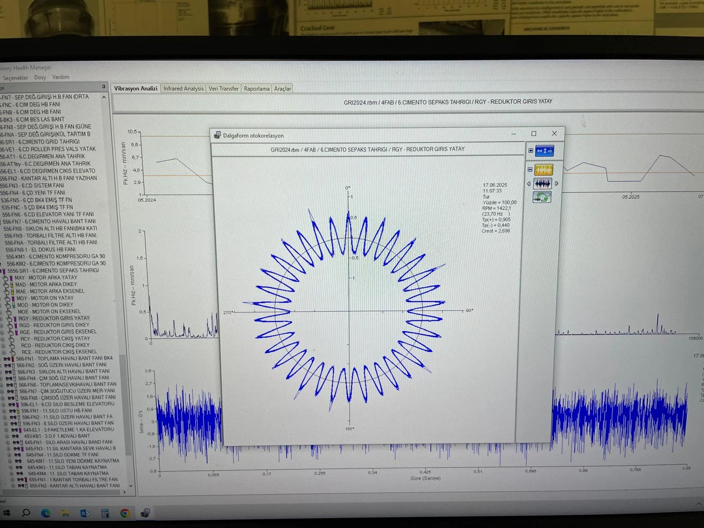Click the yellow status marker beside MAD
Viewport: 704px width, 528px height.
(x=12, y=285)
